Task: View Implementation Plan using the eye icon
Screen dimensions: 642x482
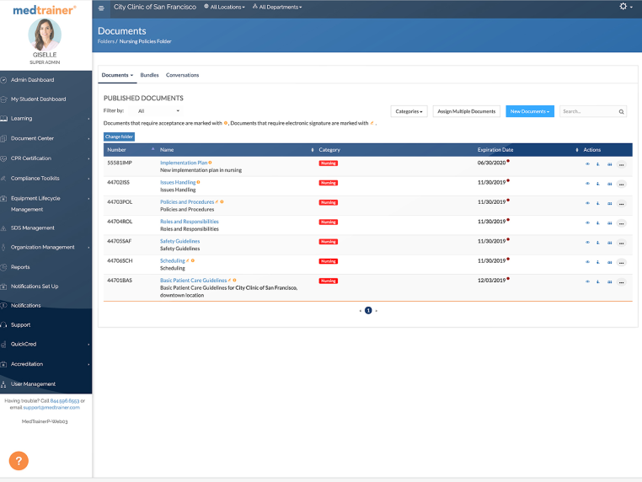Action: [x=587, y=164]
